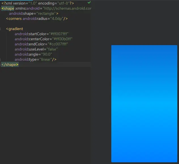Click the endColor #cc007fff value

click(x=58, y=44)
